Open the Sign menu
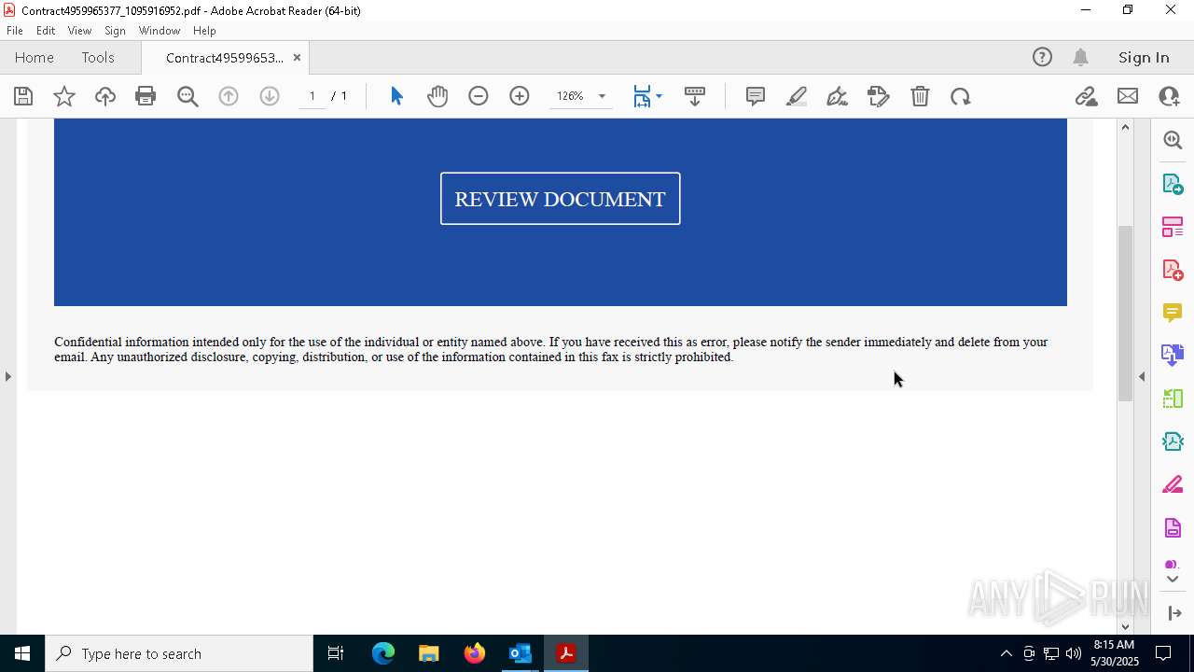The image size is (1194, 672). pyautogui.click(x=115, y=30)
